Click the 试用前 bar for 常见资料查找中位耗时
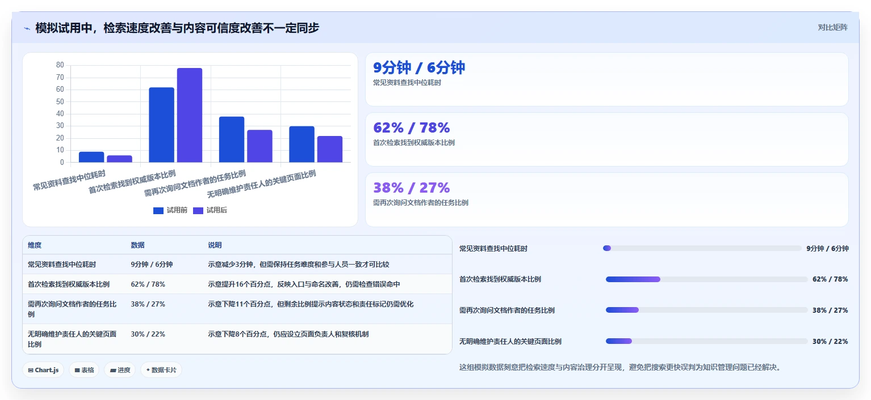The image size is (871, 400). pos(91,157)
